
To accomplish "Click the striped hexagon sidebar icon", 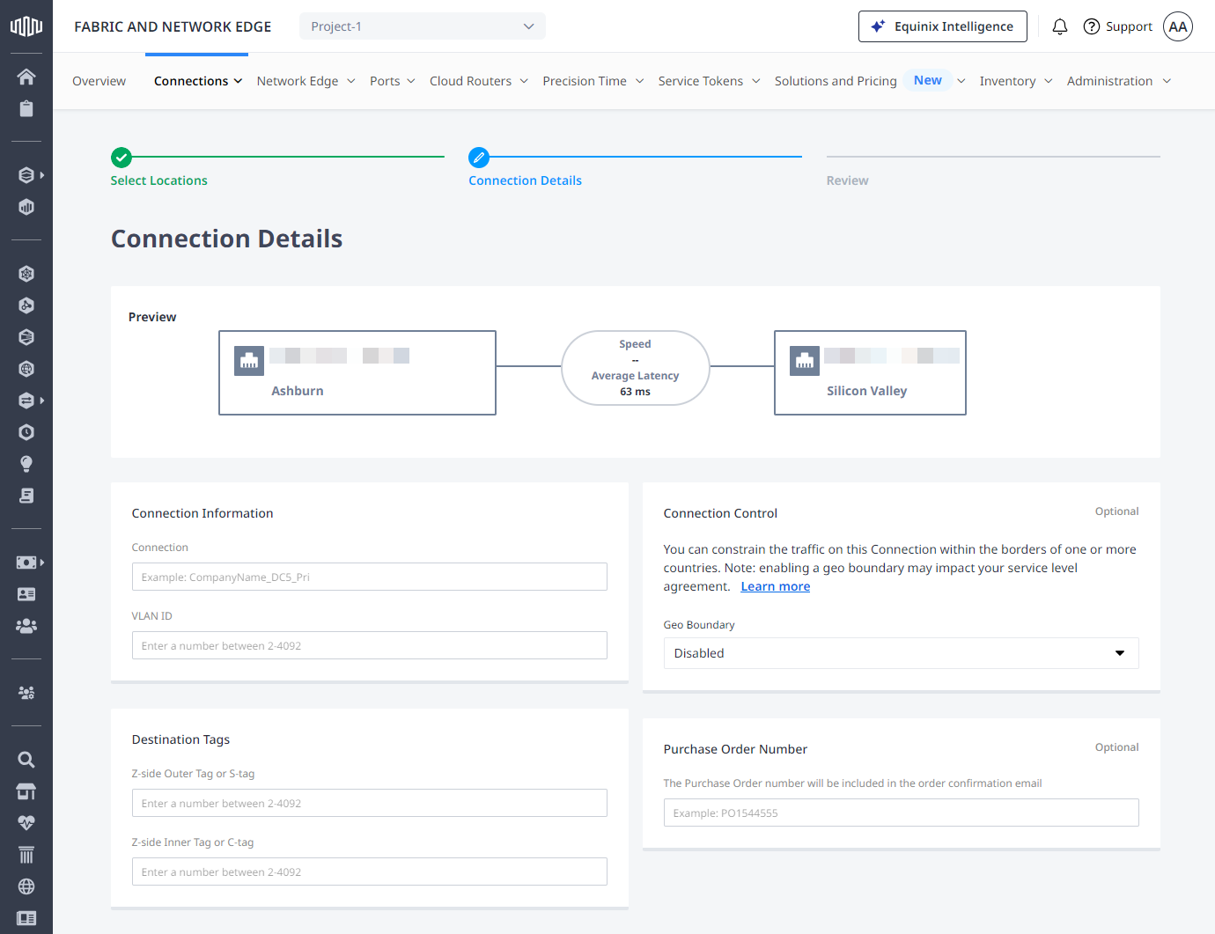I will tap(26, 337).
